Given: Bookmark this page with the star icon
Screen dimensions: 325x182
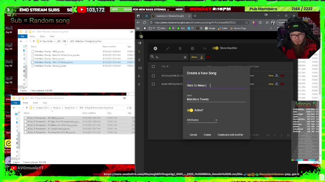Looking at the screenshot, I should pos(246,22).
